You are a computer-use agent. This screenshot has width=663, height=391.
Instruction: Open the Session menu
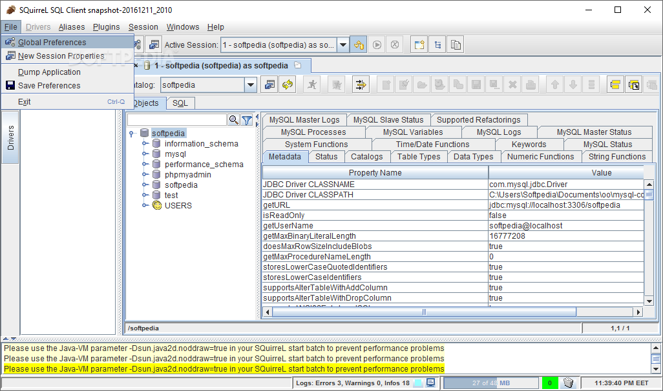coord(143,27)
